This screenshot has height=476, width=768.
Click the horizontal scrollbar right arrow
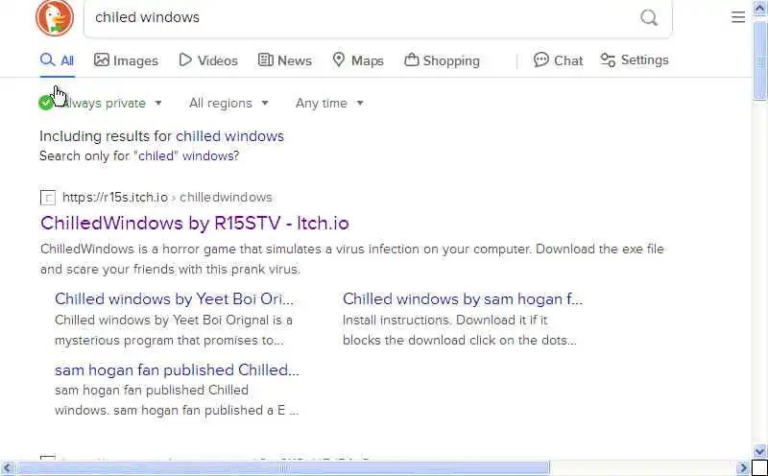pos(744,467)
